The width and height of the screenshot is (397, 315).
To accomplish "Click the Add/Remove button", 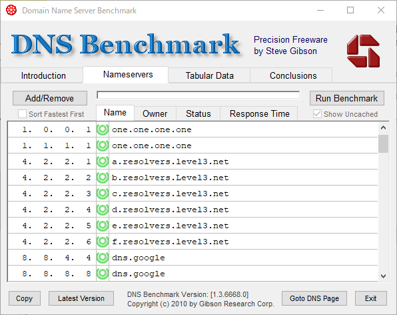I will click(49, 98).
